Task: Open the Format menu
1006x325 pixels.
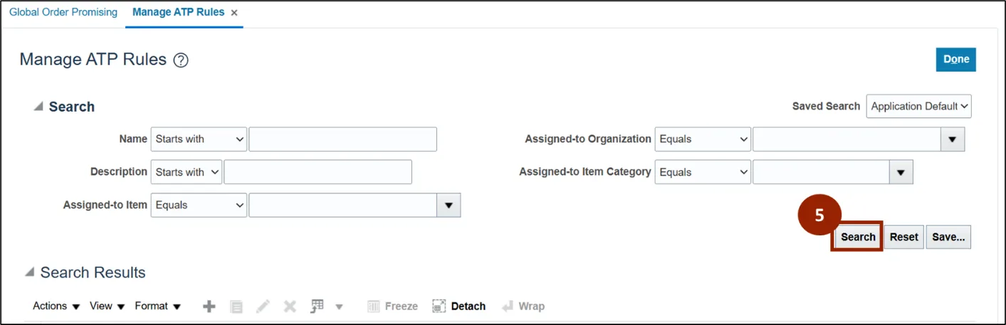Action: (x=157, y=307)
